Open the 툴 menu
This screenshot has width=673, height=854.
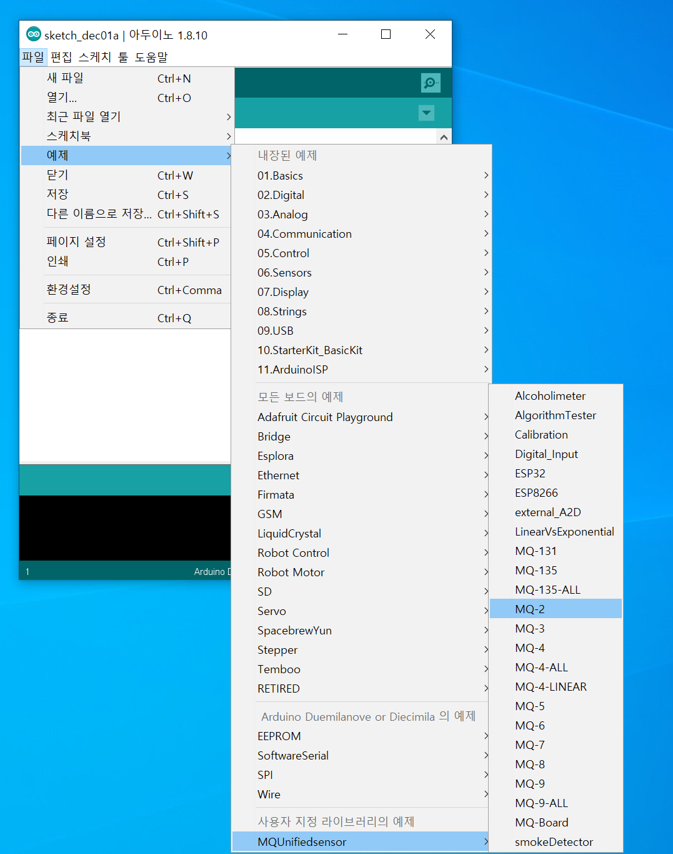point(123,57)
